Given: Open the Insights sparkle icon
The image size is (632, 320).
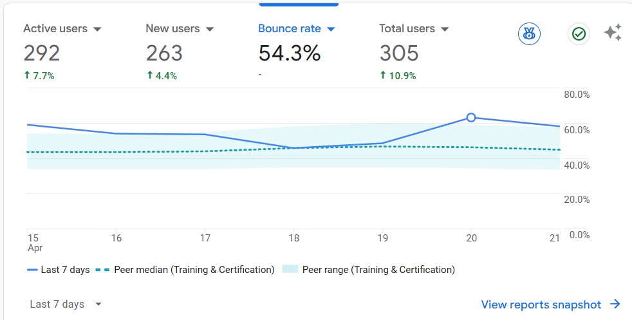Looking at the screenshot, I should [x=613, y=33].
